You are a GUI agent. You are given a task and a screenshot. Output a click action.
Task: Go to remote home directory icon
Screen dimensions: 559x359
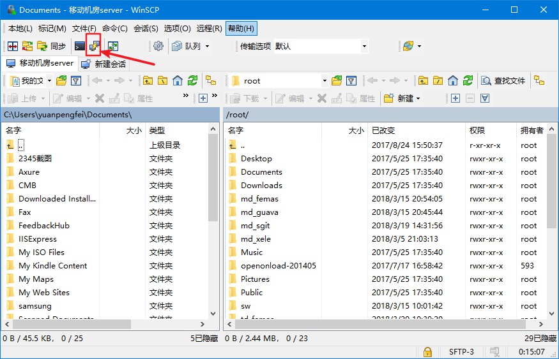[x=453, y=81]
